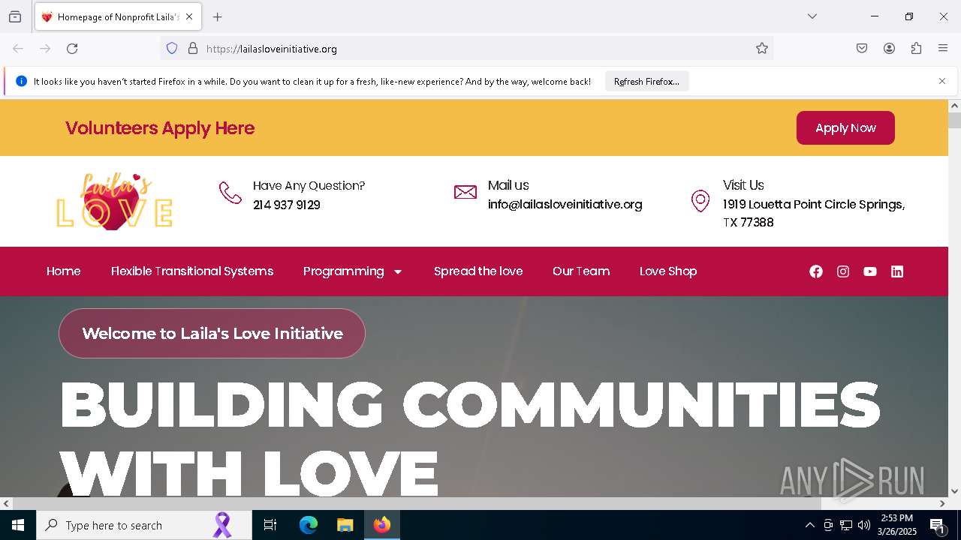Click the Firefox taskbar icon
The width and height of the screenshot is (961, 540).
[x=382, y=525]
